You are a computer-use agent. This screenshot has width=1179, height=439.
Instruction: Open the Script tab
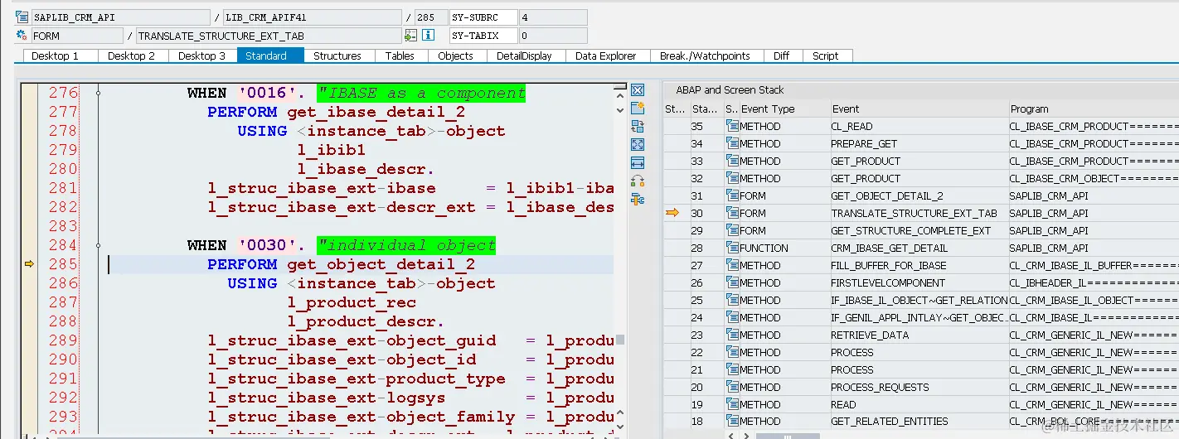click(x=826, y=55)
